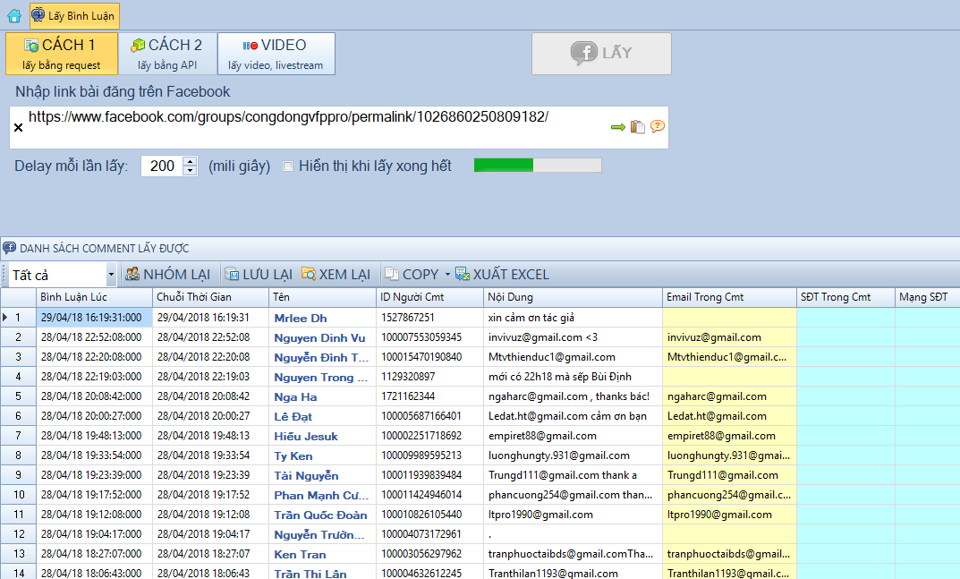This screenshot has width=960, height=579.
Task: Click the LẤY Facebook button
Action: coord(601,54)
